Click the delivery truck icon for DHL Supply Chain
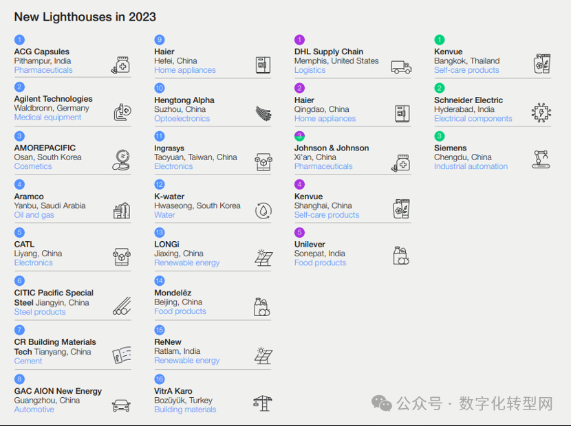Image resolution: width=571 pixels, height=426 pixels. point(401,66)
